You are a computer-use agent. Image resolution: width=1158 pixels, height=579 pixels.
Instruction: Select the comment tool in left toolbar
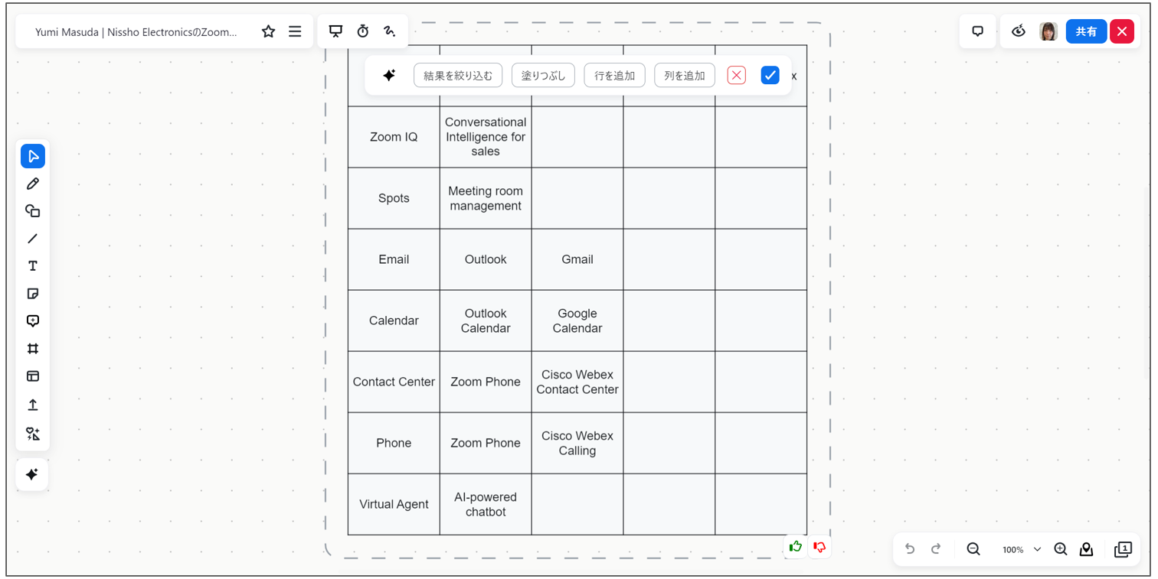tap(33, 321)
